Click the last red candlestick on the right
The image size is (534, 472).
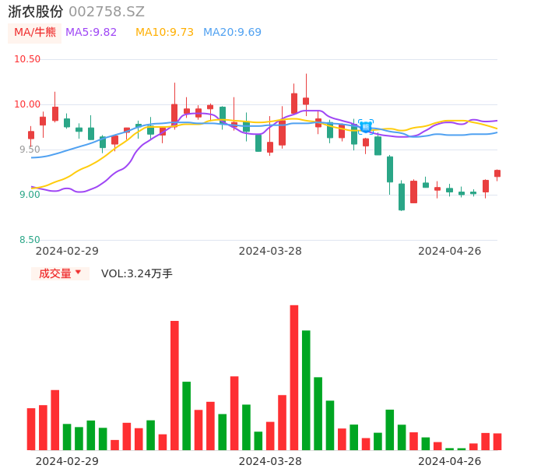(497, 174)
